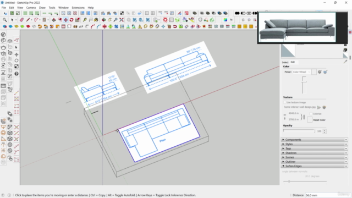Open the Extensions menu
352x198 pixels.
[78, 8]
